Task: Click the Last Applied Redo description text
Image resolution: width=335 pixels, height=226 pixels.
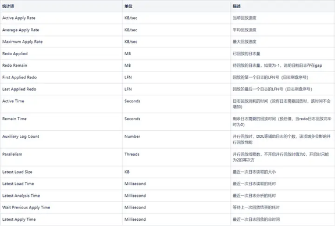Action: point(272,89)
